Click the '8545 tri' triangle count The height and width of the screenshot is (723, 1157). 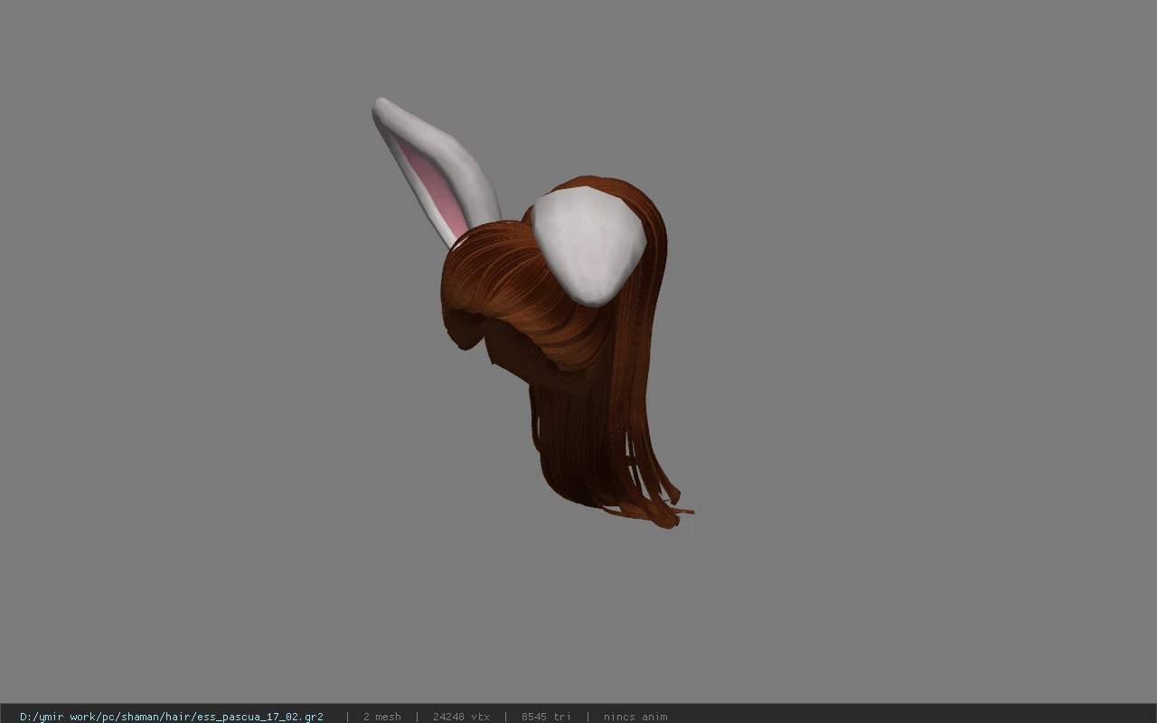[x=546, y=717]
